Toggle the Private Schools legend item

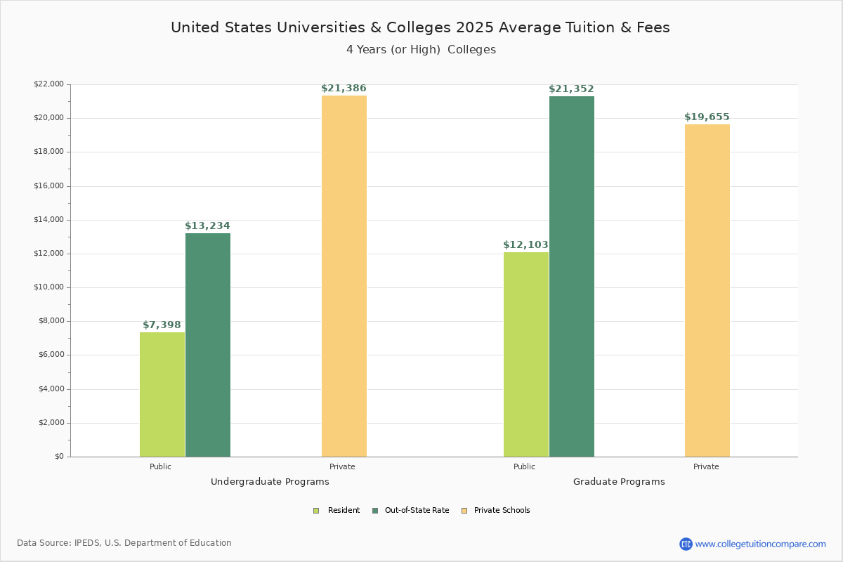pyautogui.click(x=502, y=510)
